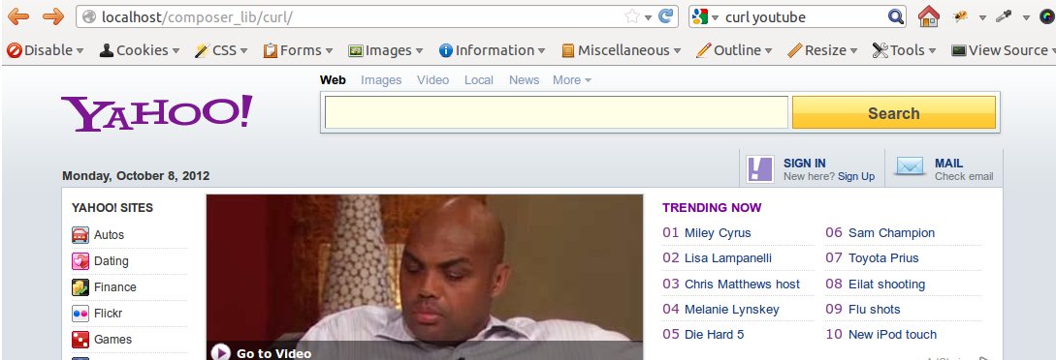Screen dimensions: 1056x360
Task: Click the Yahoo! logo
Action: (157, 113)
